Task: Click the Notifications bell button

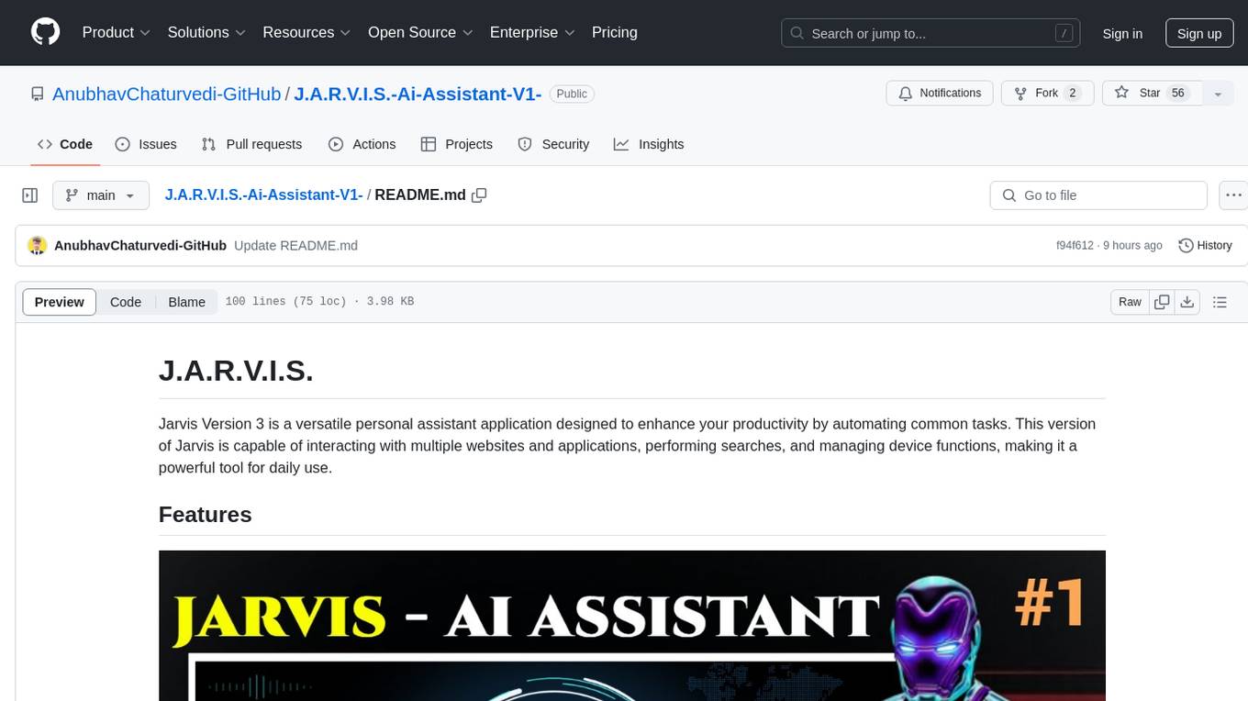Action: (x=939, y=94)
